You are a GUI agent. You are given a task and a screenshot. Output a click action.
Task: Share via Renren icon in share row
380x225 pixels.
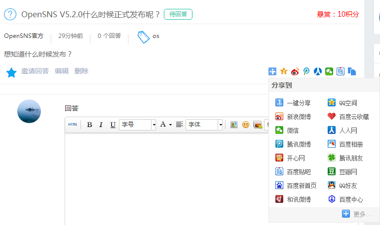click(318, 71)
